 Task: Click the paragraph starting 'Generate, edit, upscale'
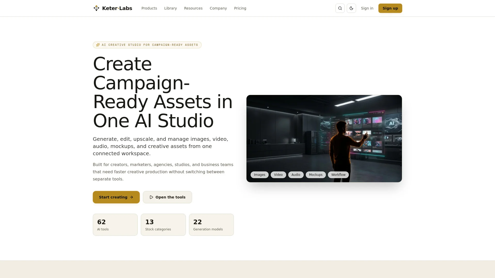[x=160, y=146]
